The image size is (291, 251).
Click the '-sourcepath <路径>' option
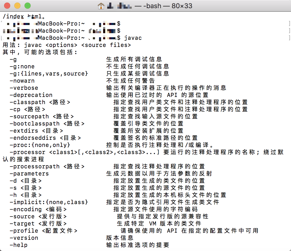(42, 117)
